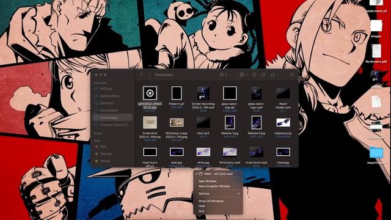Click the checked Meet window entry
The height and width of the screenshot is (220, 391).
(x=218, y=174)
